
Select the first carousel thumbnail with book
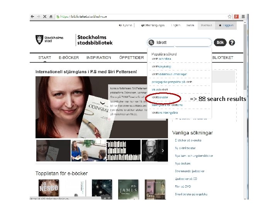click(53, 151)
